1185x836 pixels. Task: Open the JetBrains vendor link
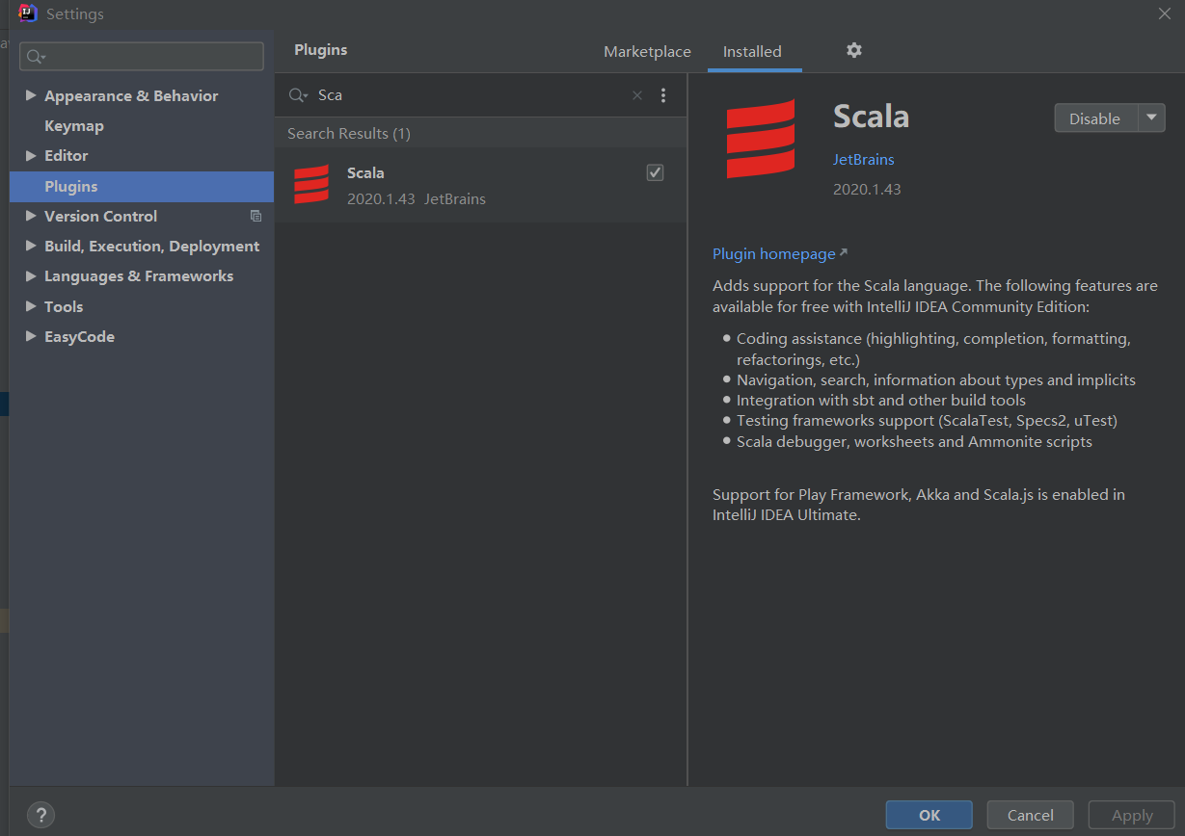coord(864,160)
